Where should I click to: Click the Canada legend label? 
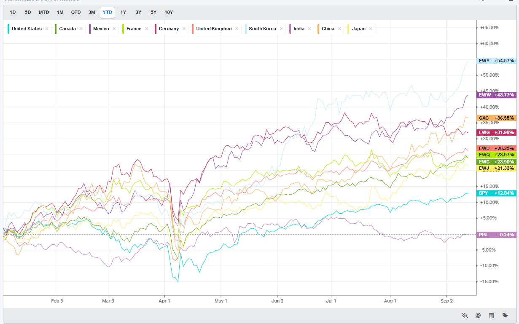click(x=67, y=29)
